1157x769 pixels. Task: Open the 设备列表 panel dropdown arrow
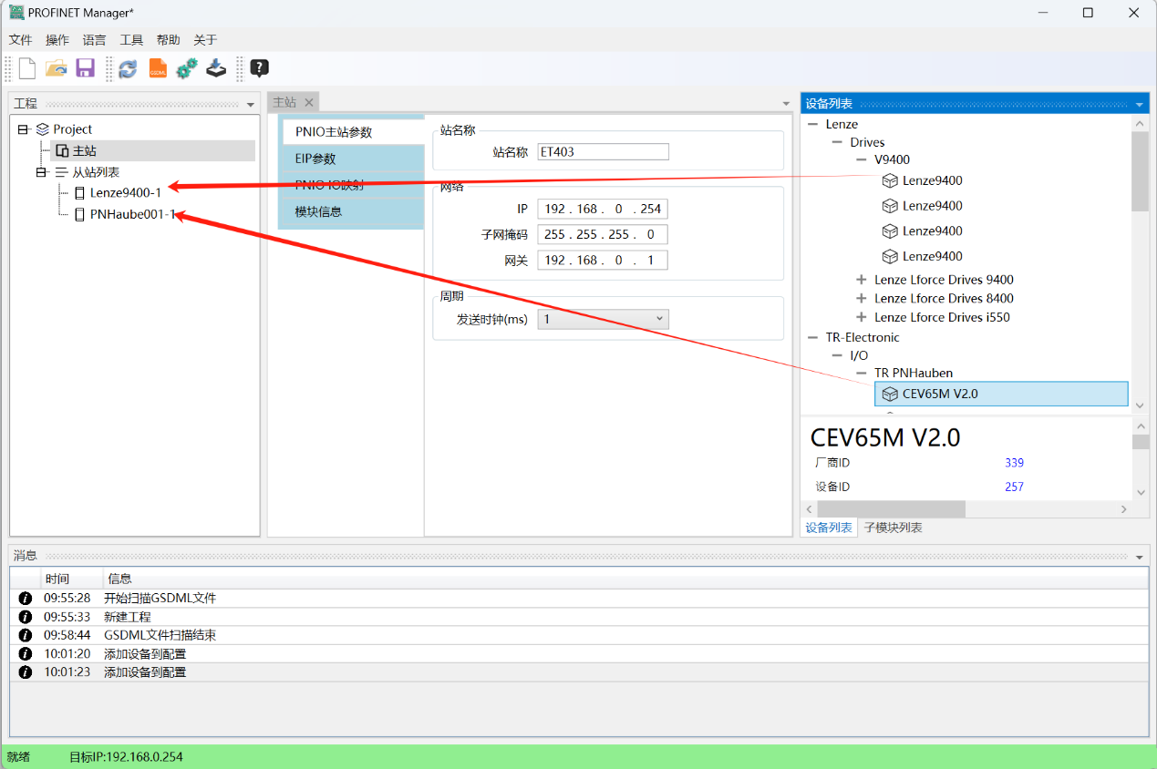tap(1139, 105)
